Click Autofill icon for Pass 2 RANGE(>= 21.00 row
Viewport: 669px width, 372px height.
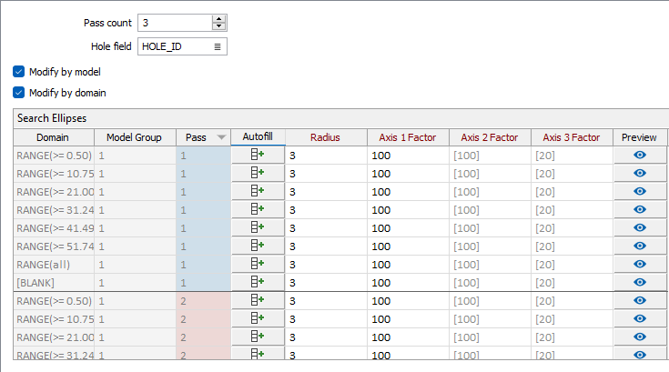click(x=258, y=337)
